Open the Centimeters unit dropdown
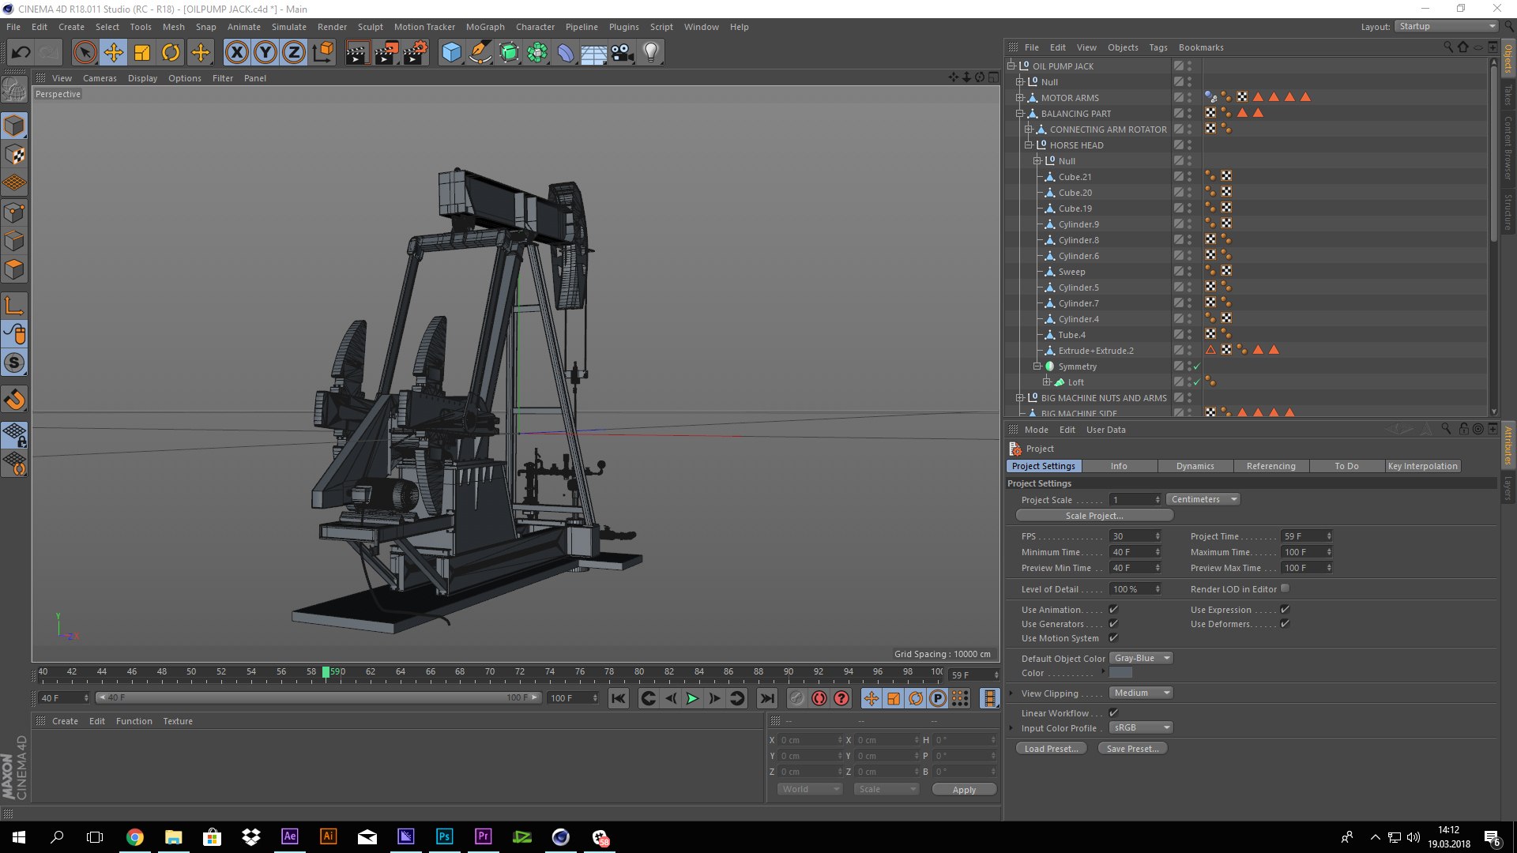The width and height of the screenshot is (1517, 853). point(1203,499)
